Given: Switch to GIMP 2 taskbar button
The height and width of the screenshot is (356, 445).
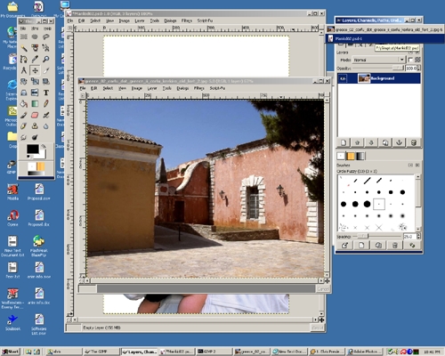Looking at the screenshot, I should pyautogui.click(x=214, y=352).
